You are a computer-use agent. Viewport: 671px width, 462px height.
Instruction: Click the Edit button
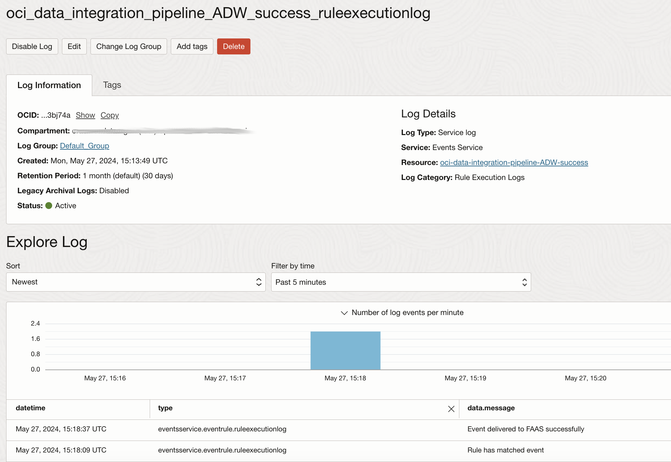pos(74,46)
